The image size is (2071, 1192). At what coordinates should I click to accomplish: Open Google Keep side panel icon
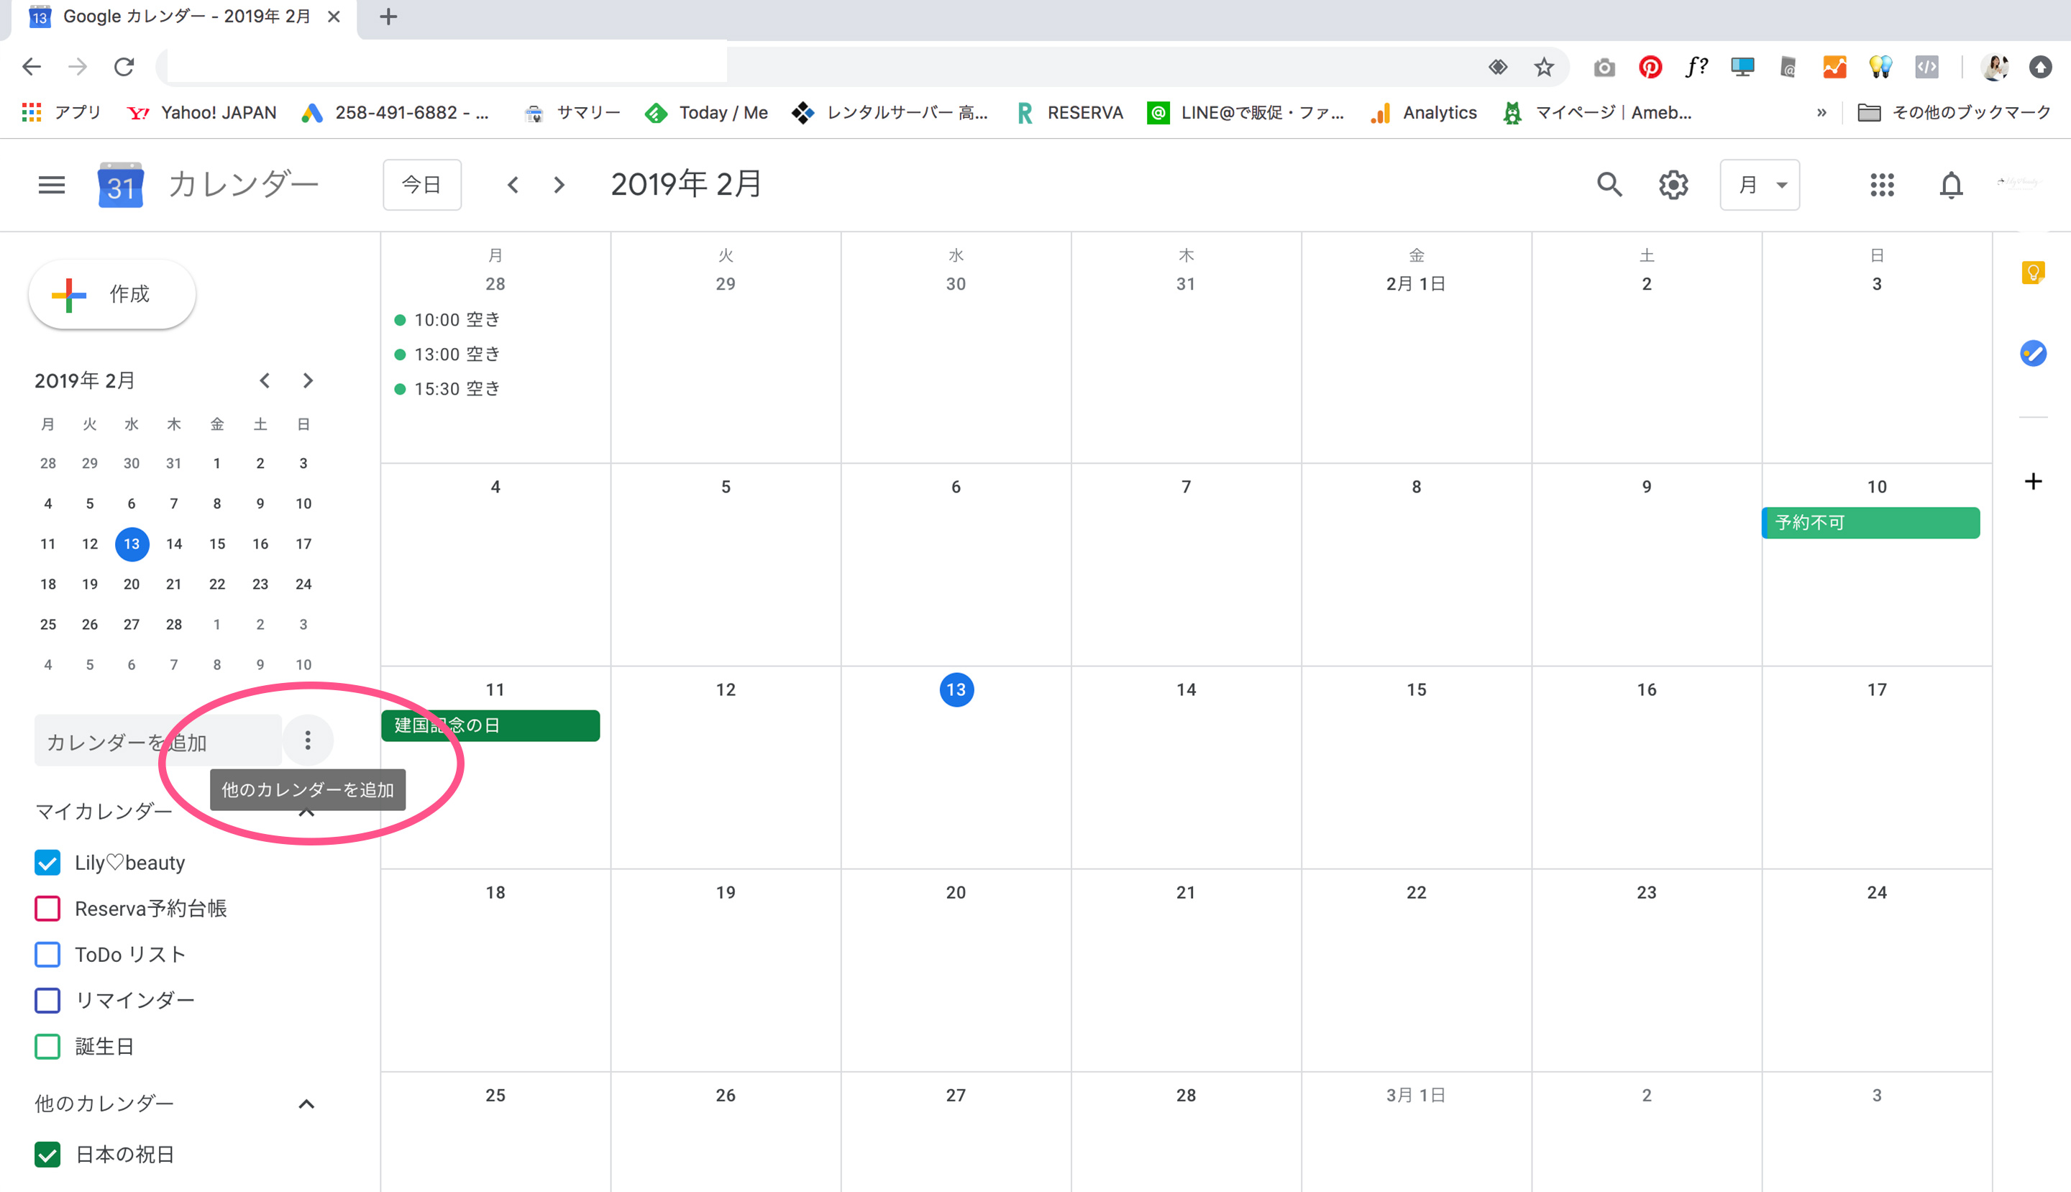click(2032, 272)
